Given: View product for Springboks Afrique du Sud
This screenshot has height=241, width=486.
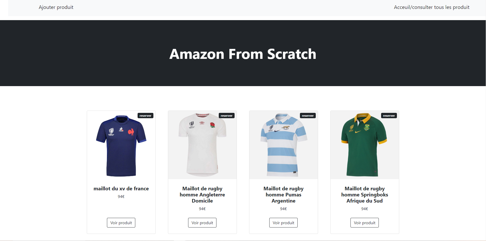Looking at the screenshot, I should click(364, 223).
